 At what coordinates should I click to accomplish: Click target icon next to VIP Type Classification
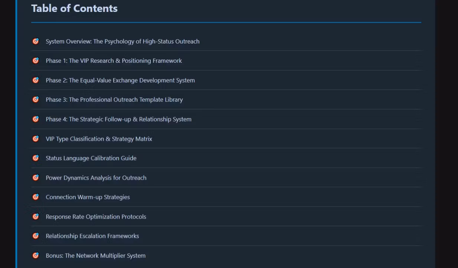[x=36, y=139]
